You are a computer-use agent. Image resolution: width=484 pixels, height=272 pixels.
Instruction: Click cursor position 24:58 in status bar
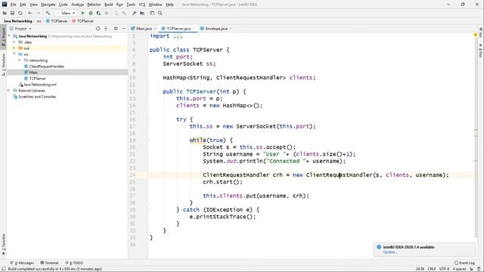click(420, 269)
